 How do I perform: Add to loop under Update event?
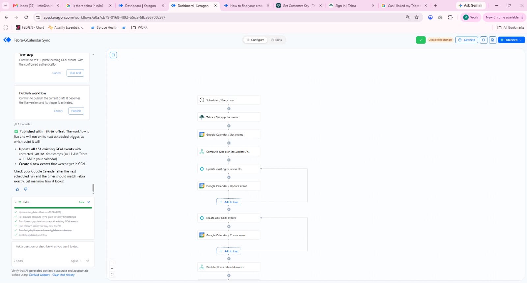[229, 202]
